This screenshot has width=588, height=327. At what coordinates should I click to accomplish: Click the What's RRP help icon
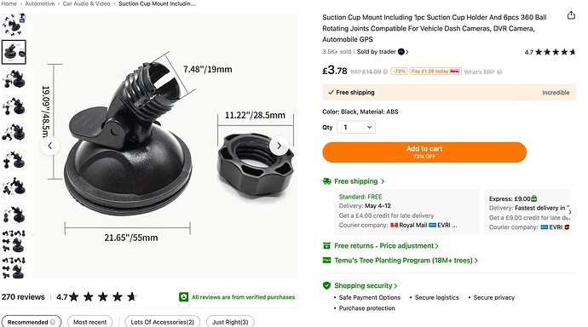click(499, 72)
